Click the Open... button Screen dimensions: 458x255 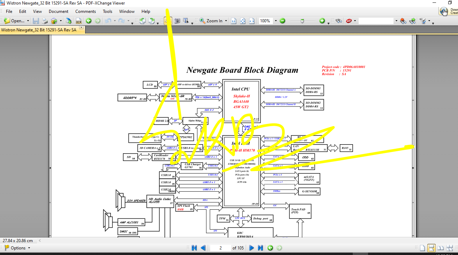(x=14, y=21)
